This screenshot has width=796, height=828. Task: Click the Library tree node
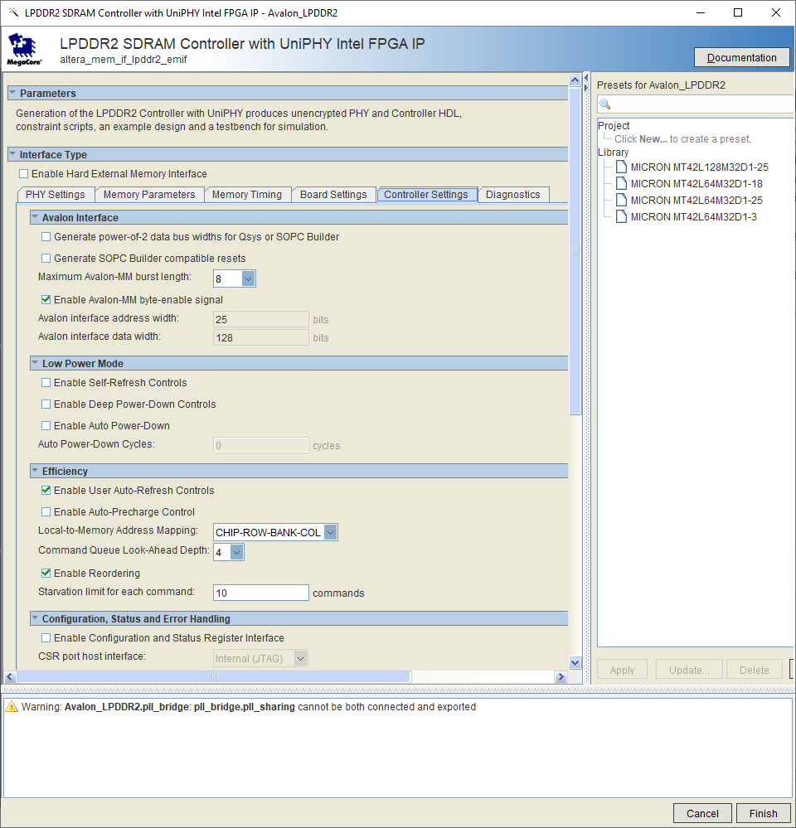click(x=614, y=152)
